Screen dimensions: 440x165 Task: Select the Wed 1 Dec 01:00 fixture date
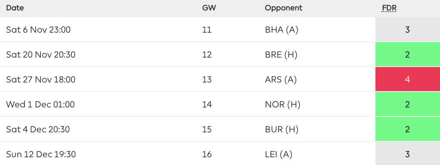click(40, 104)
